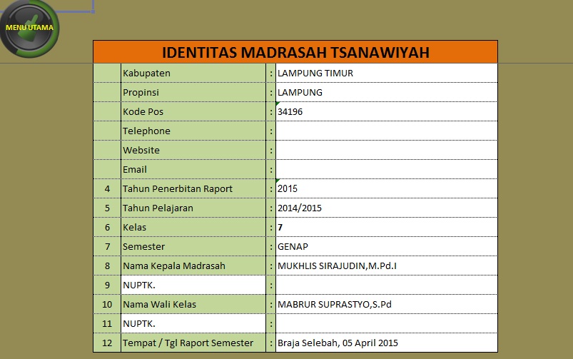573x359 pixels.
Task: Select the Kelas label cell
Action: (193, 228)
